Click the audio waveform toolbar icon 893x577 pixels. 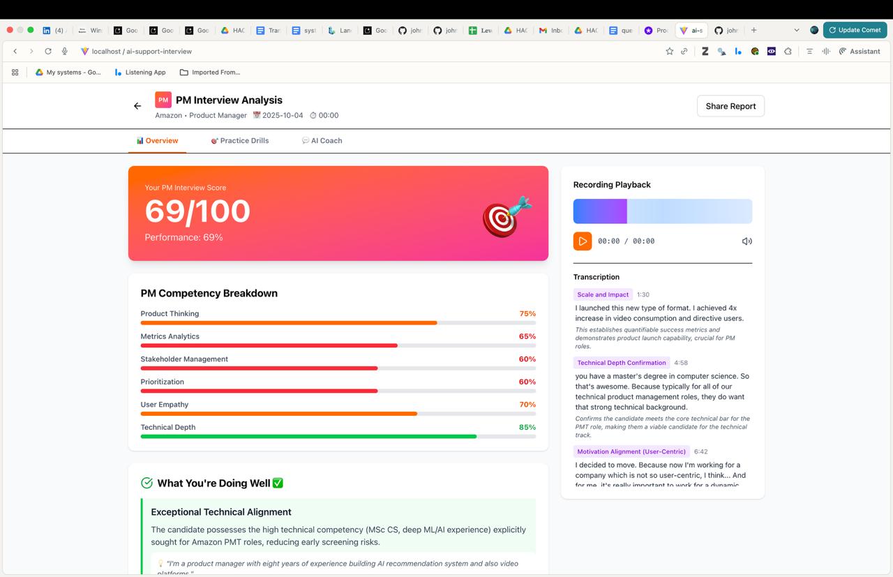click(826, 51)
